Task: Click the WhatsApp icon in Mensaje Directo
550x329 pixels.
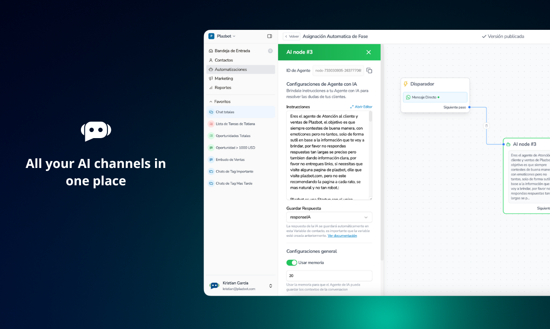Action: point(408,97)
